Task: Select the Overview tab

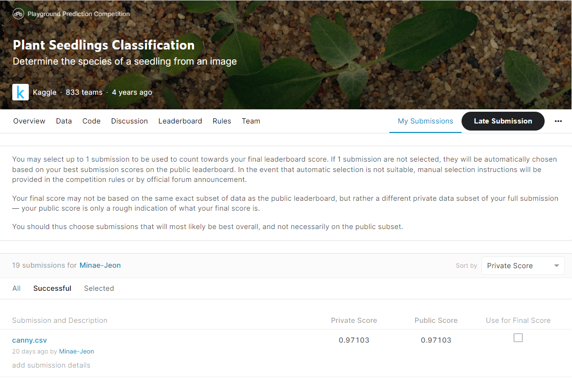Action: 29,121
